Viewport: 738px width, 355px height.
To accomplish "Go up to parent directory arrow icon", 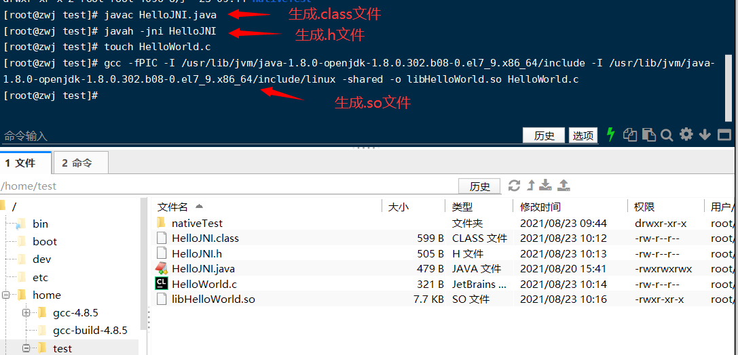I will 530,185.
